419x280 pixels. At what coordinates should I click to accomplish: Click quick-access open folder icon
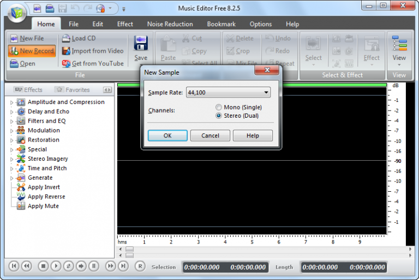coord(50,9)
